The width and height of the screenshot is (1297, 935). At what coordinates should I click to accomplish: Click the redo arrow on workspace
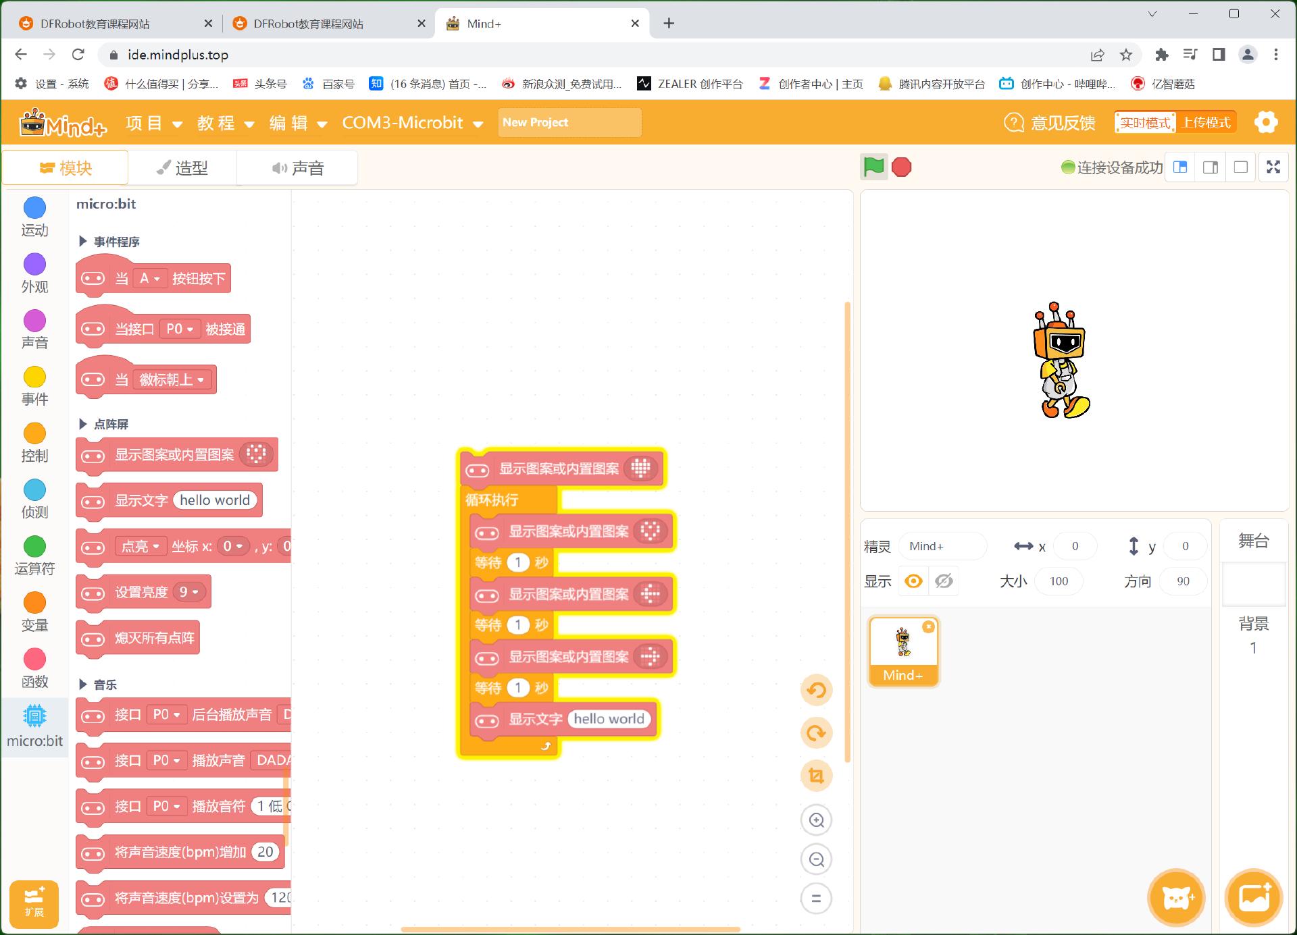pos(816,733)
